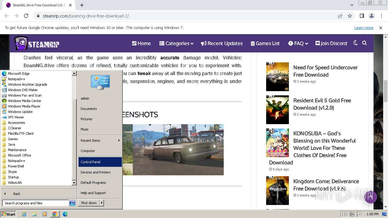Expand the VideoLAN folder

click(x=15, y=183)
